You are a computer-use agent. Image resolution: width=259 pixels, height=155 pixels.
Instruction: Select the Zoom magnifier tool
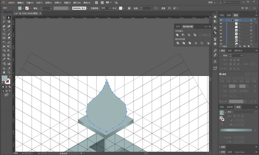point(9,73)
